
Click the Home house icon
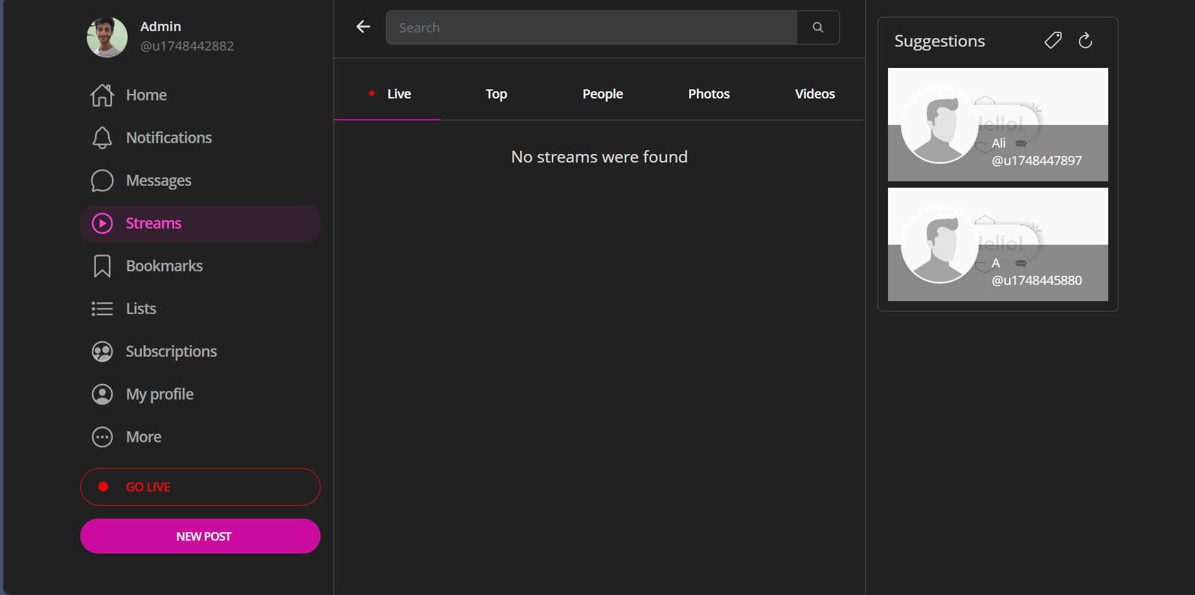pos(102,95)
